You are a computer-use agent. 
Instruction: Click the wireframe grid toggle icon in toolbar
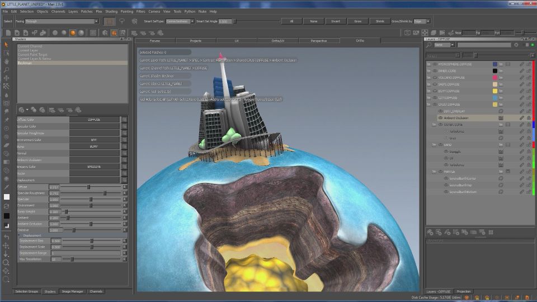[93, 33]
